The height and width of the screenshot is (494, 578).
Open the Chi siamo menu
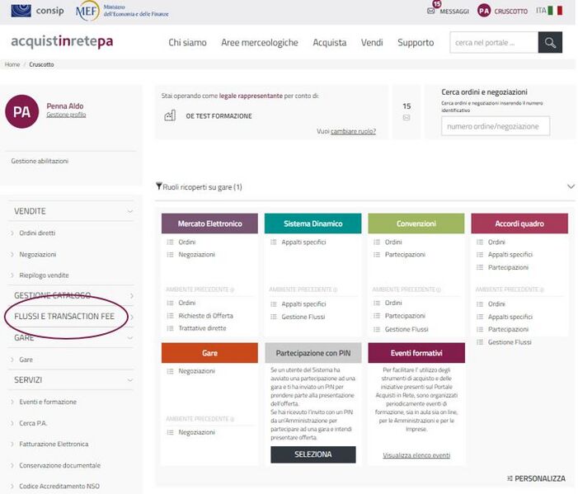(187, 42)
